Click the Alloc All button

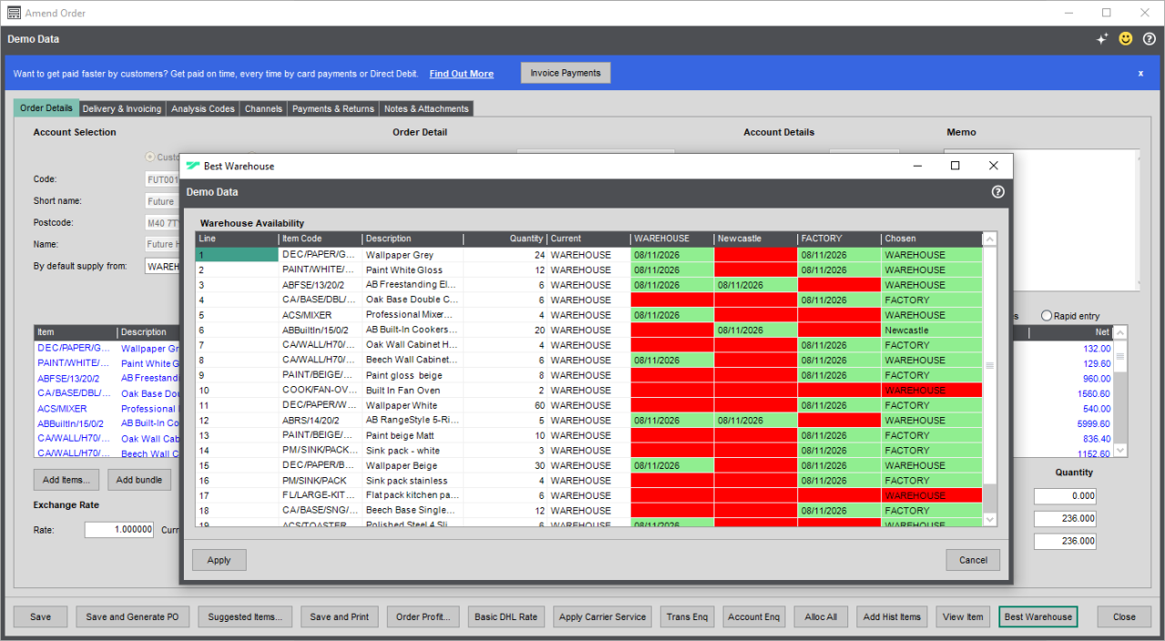(x=821, y=616)
